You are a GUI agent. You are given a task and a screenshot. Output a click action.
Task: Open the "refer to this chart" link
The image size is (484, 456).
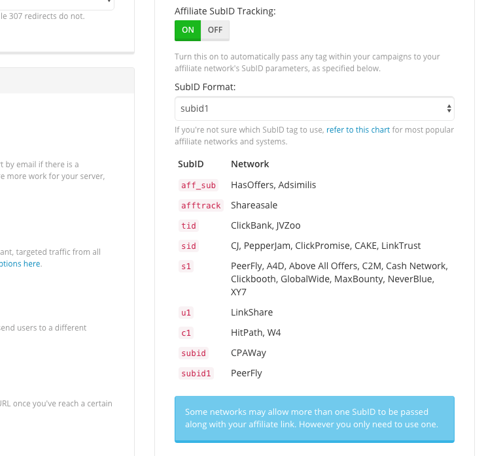coord(358,130)
